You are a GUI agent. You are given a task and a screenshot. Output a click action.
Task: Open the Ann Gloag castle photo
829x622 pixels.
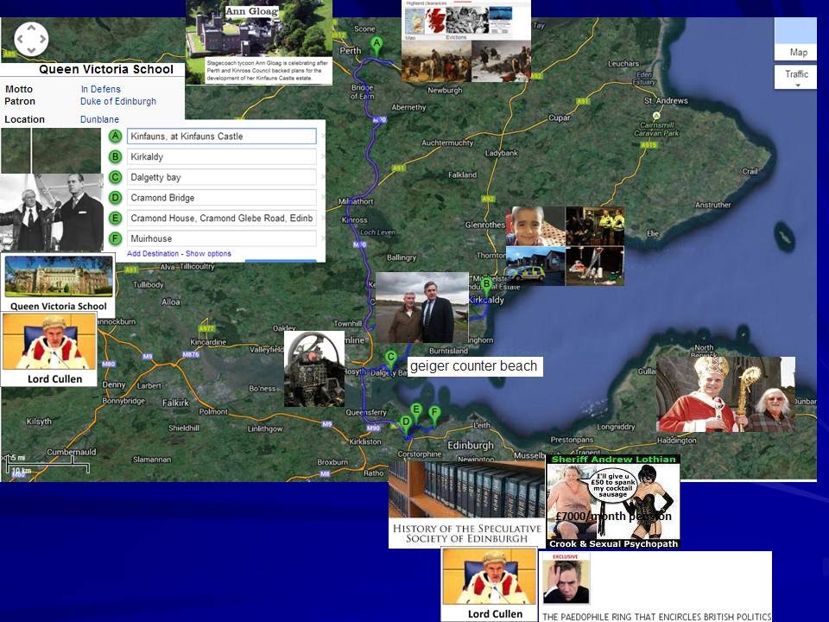click(x=259, y=29)
